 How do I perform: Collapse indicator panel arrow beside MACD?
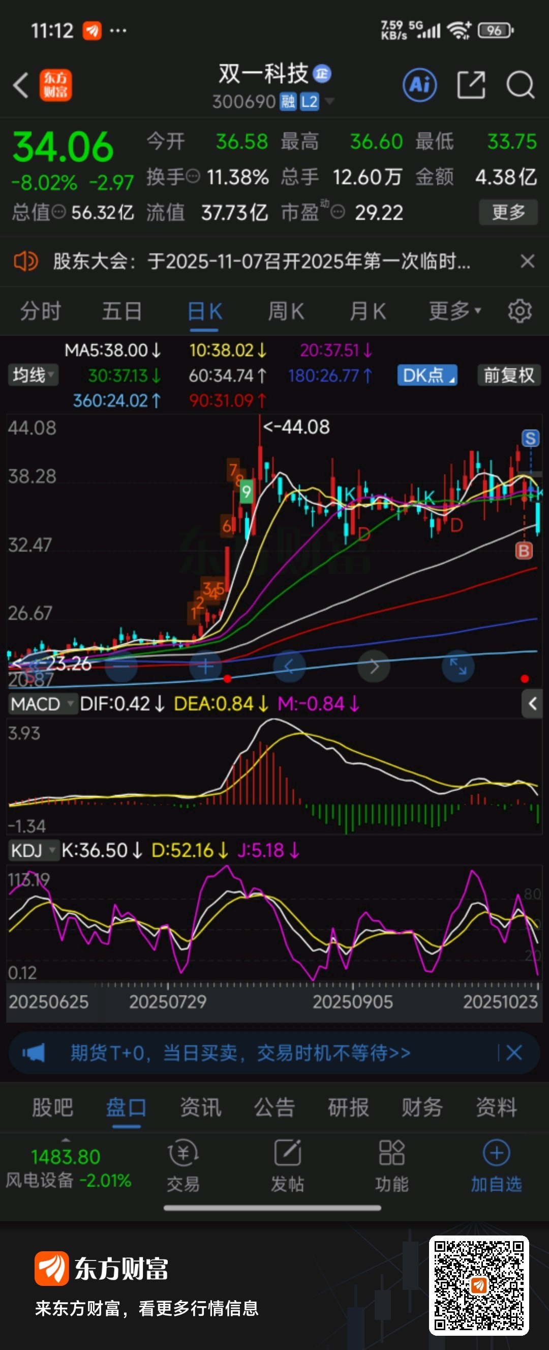tap(532, 703)
